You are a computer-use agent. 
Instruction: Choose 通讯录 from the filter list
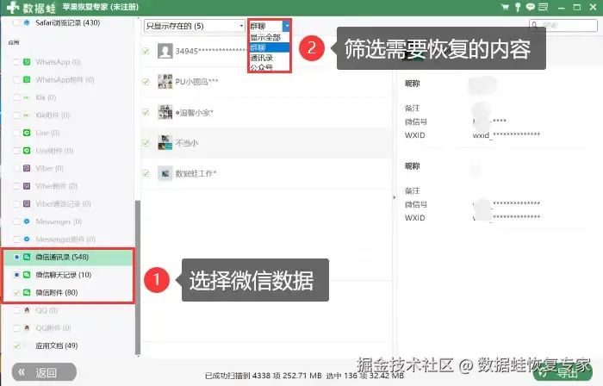(x=269, y=58)
